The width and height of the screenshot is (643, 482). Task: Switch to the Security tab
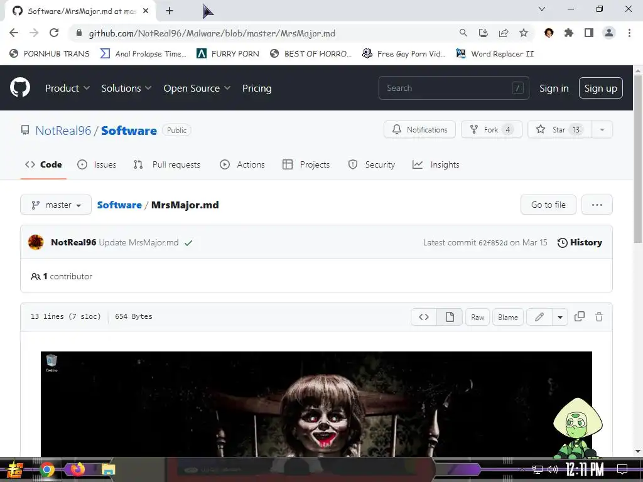click(372, 164)
